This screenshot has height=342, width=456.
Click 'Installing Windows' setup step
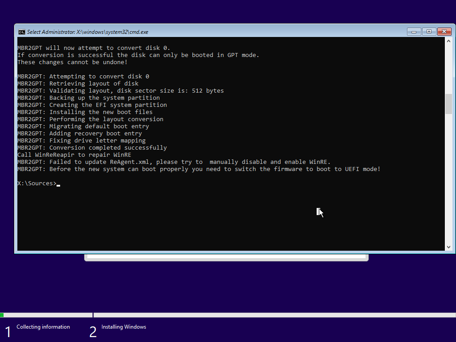[x=124, y=327]
